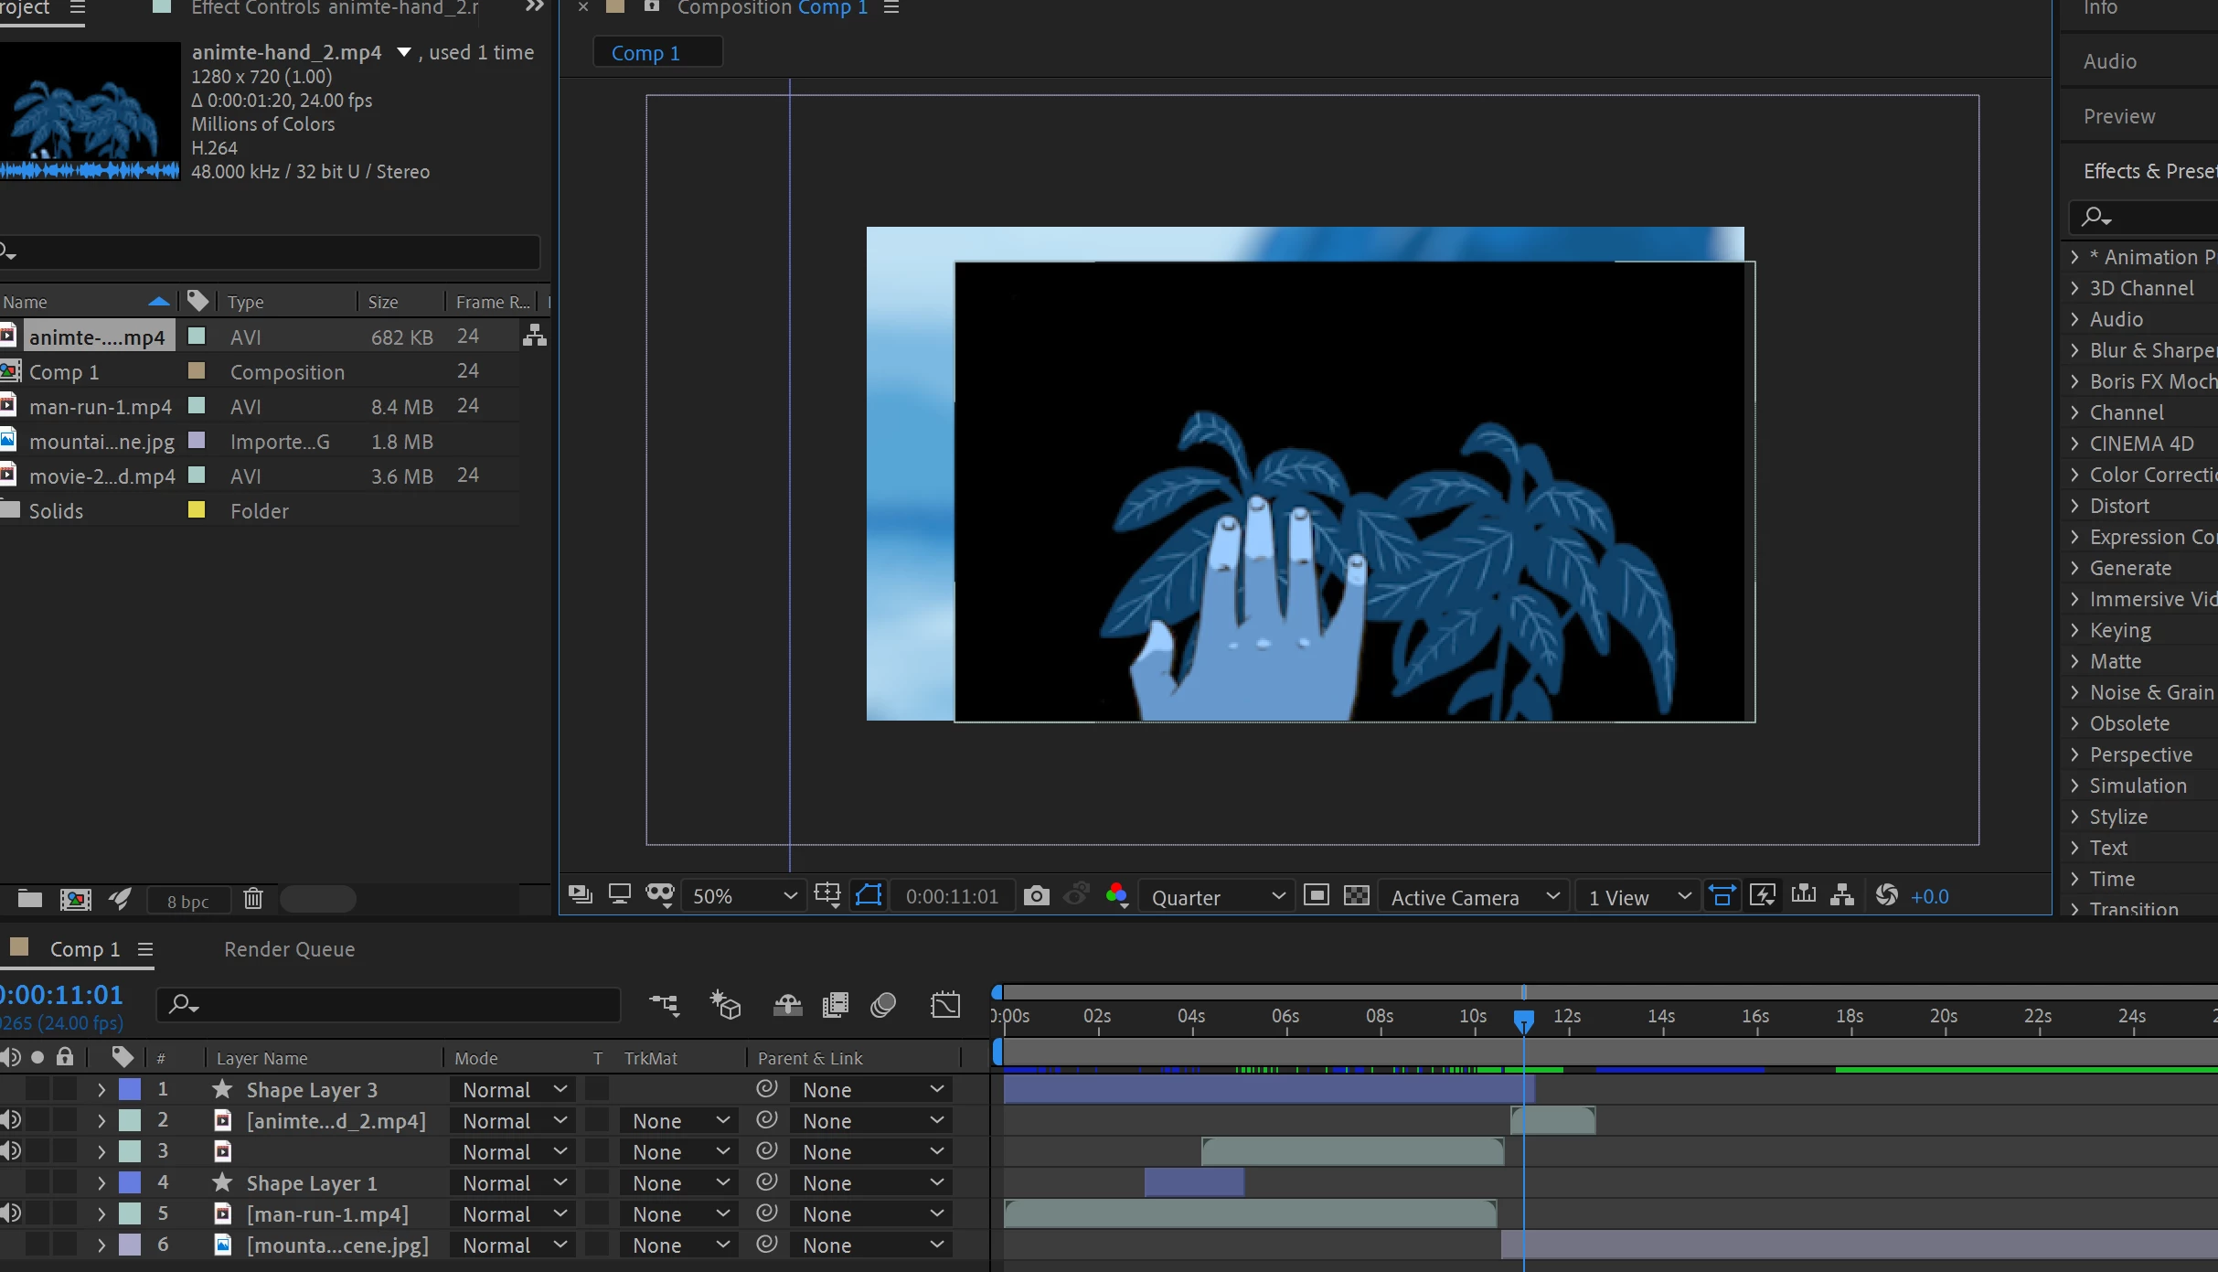This screenshot has width=2218, height=1272.
Task: Toggle the mask and shape path visibility icon
Action: pos(868,895)
